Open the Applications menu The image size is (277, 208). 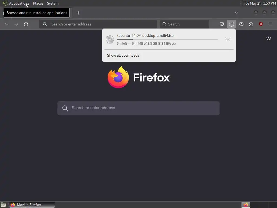[19, 3]
